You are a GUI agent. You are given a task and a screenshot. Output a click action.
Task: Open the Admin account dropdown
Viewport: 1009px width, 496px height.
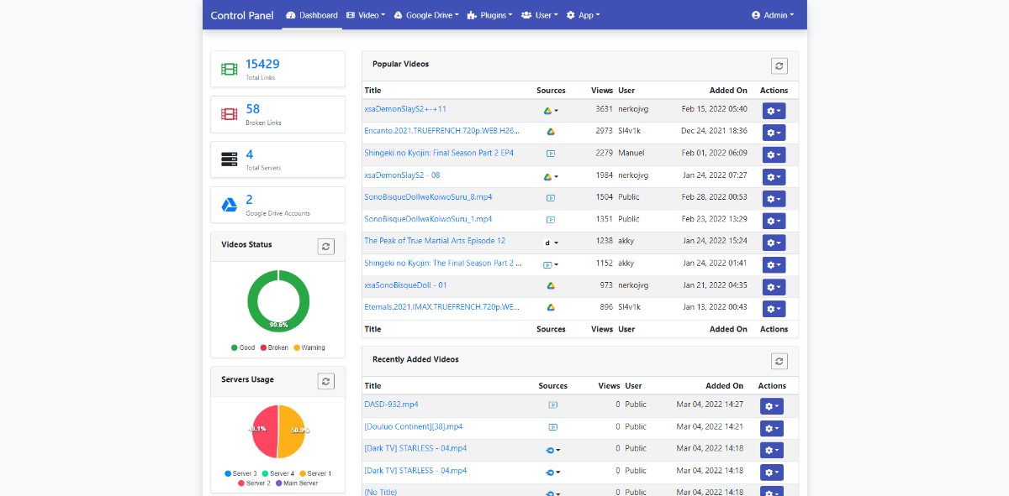pos(773,15)
